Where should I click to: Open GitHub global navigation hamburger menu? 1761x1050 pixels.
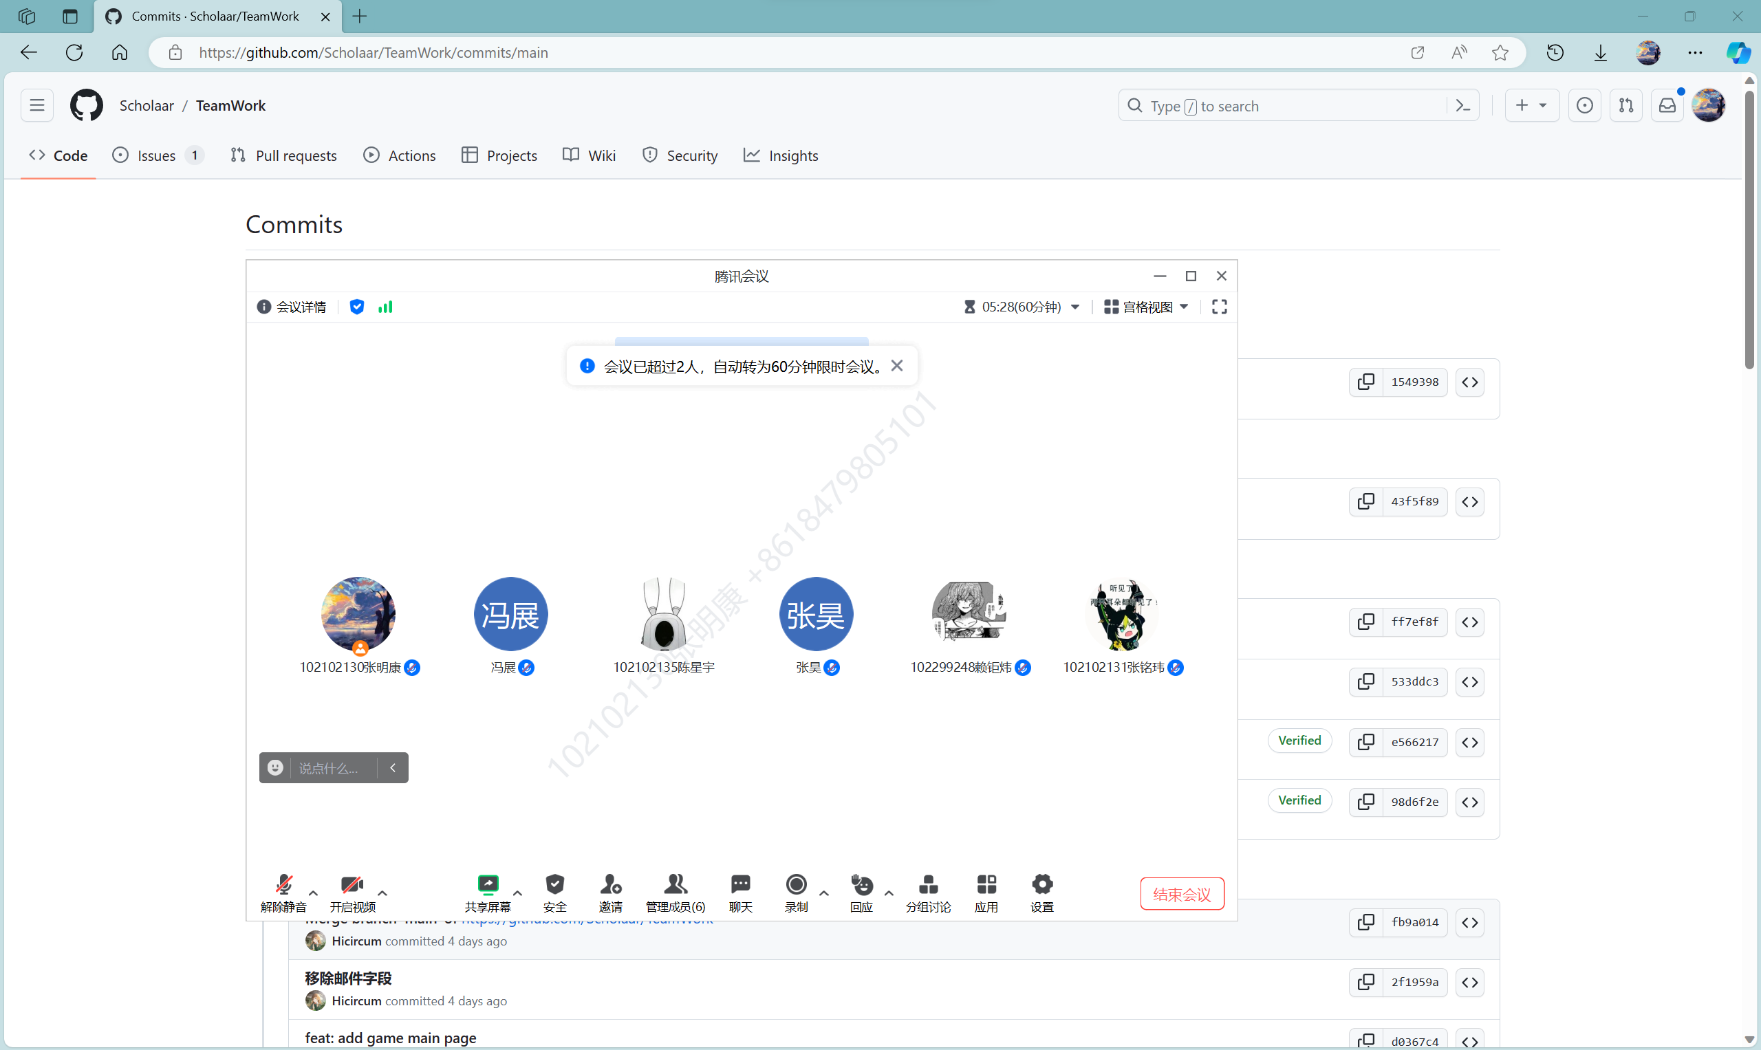coord(37,105)
